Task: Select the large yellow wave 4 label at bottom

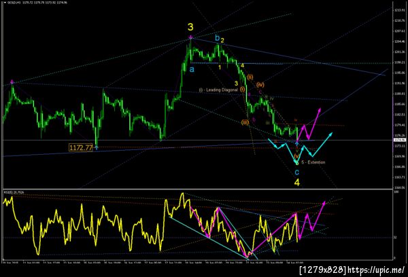Action: 297,183
